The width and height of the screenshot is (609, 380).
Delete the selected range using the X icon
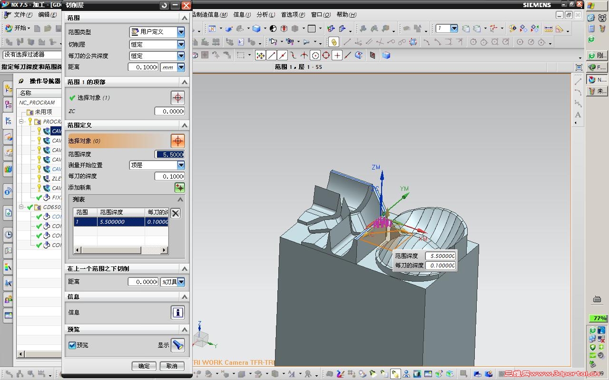(176, 213)
